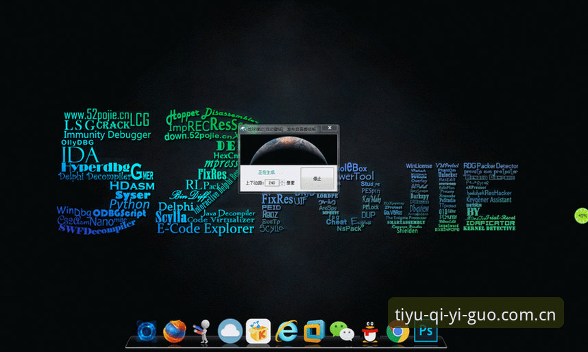Click the stop button in the dialog
This screenshot has width=588, height=352.
click(317, 178)
